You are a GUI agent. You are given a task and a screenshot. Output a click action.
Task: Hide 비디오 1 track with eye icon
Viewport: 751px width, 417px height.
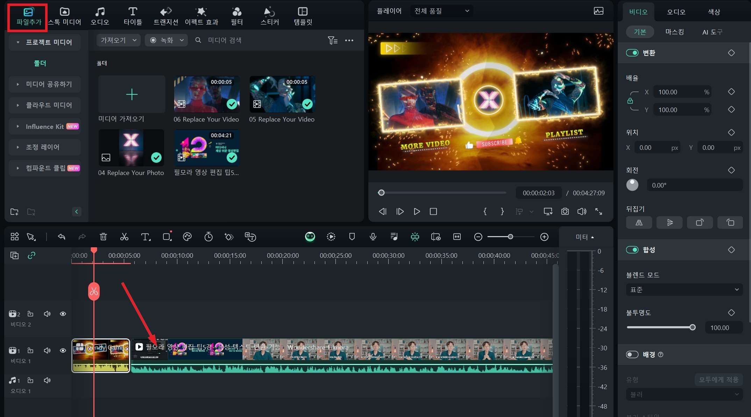[63, 350]
